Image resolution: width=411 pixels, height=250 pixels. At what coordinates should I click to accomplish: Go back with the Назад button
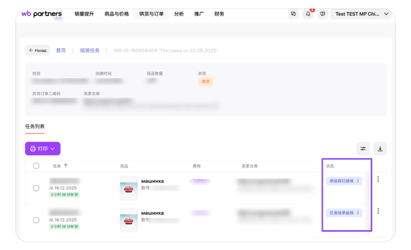(x=37, y=50)
